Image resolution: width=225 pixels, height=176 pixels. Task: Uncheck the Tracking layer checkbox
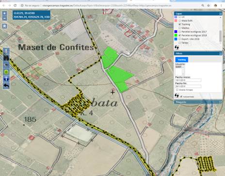tap(179, 24)
